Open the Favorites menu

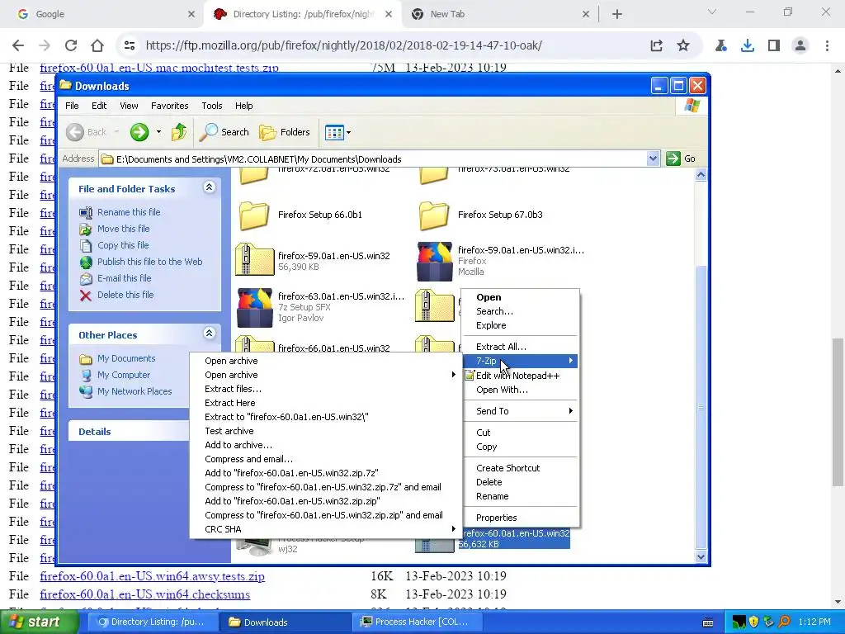(x=170, y=106)
